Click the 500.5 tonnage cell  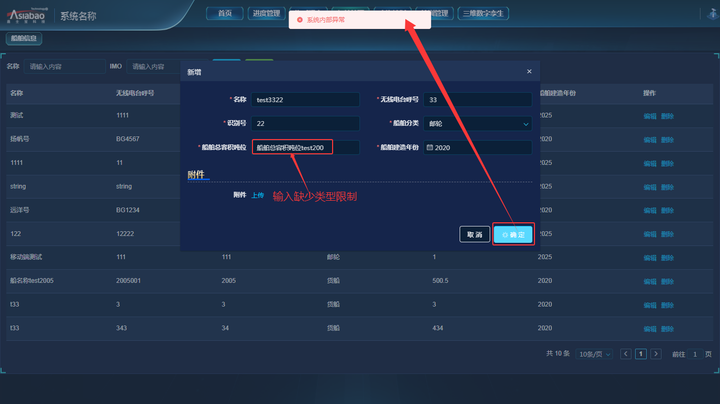tap(440, 281)
